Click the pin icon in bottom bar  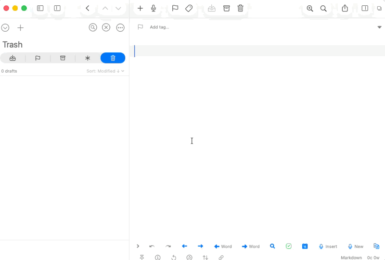click(x=142, y=258)
